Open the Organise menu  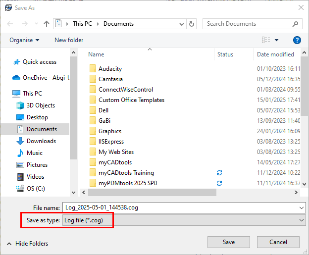[x=24, y=40]
